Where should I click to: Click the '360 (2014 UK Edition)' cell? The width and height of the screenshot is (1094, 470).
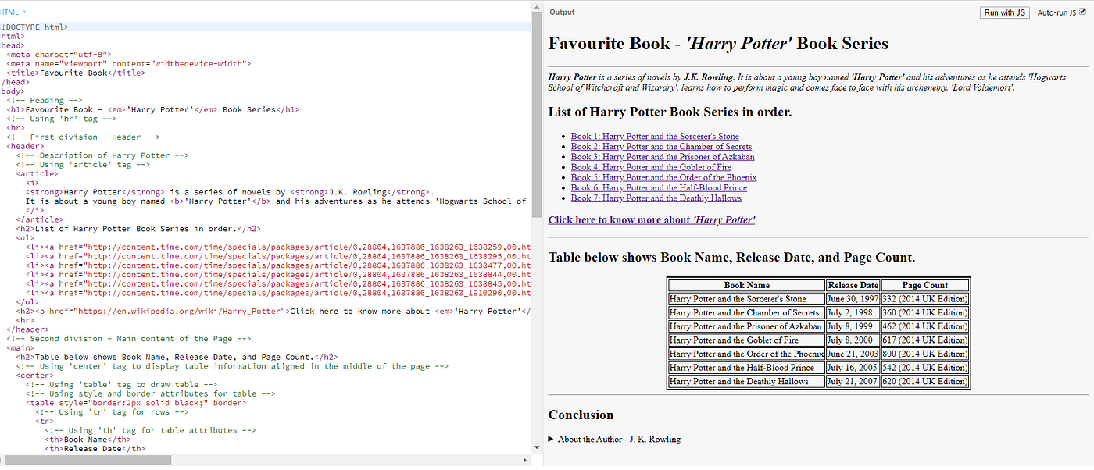(925, 312)
